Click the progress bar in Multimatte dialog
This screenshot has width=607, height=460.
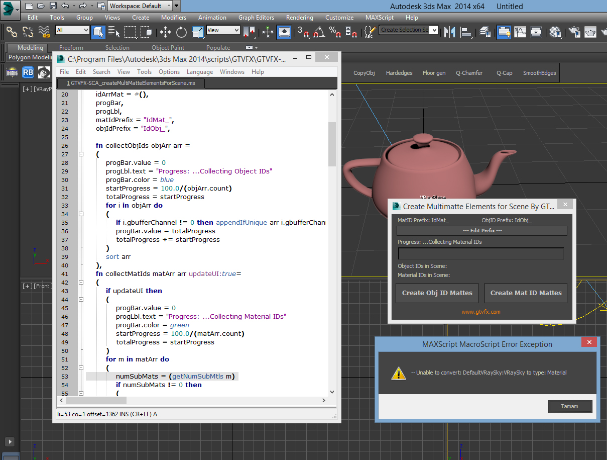pyautogui.click(x=481, y=254)
